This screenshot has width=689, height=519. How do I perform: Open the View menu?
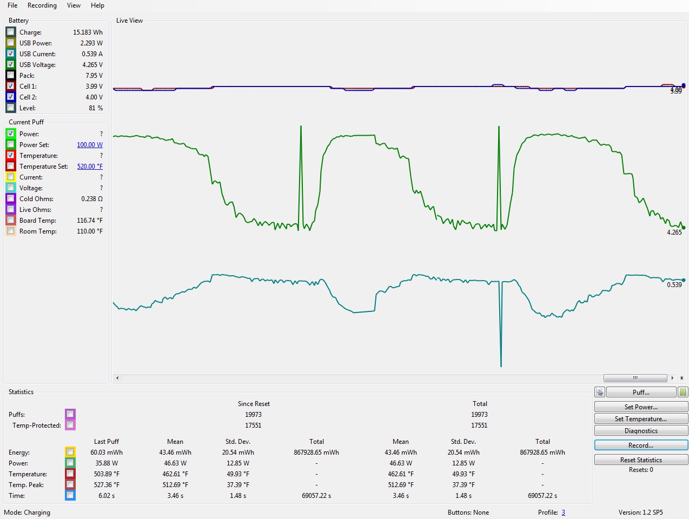pos(74,5)
